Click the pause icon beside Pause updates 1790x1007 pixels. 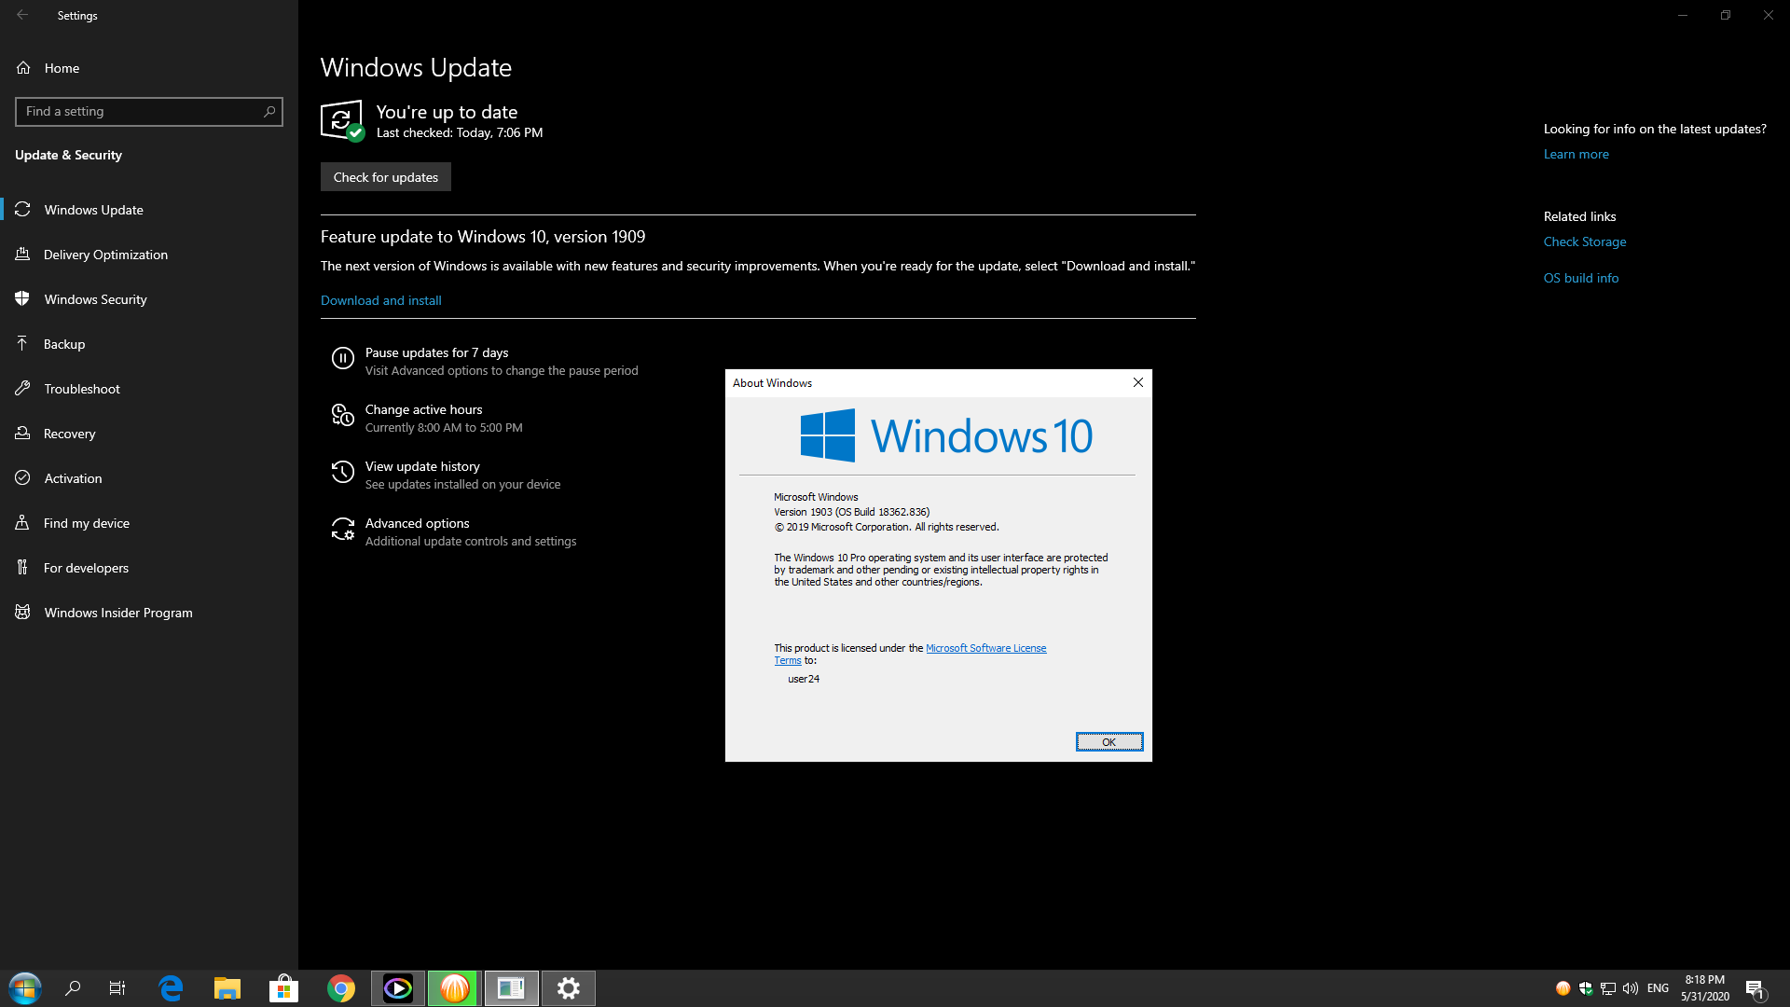[343, 358]
